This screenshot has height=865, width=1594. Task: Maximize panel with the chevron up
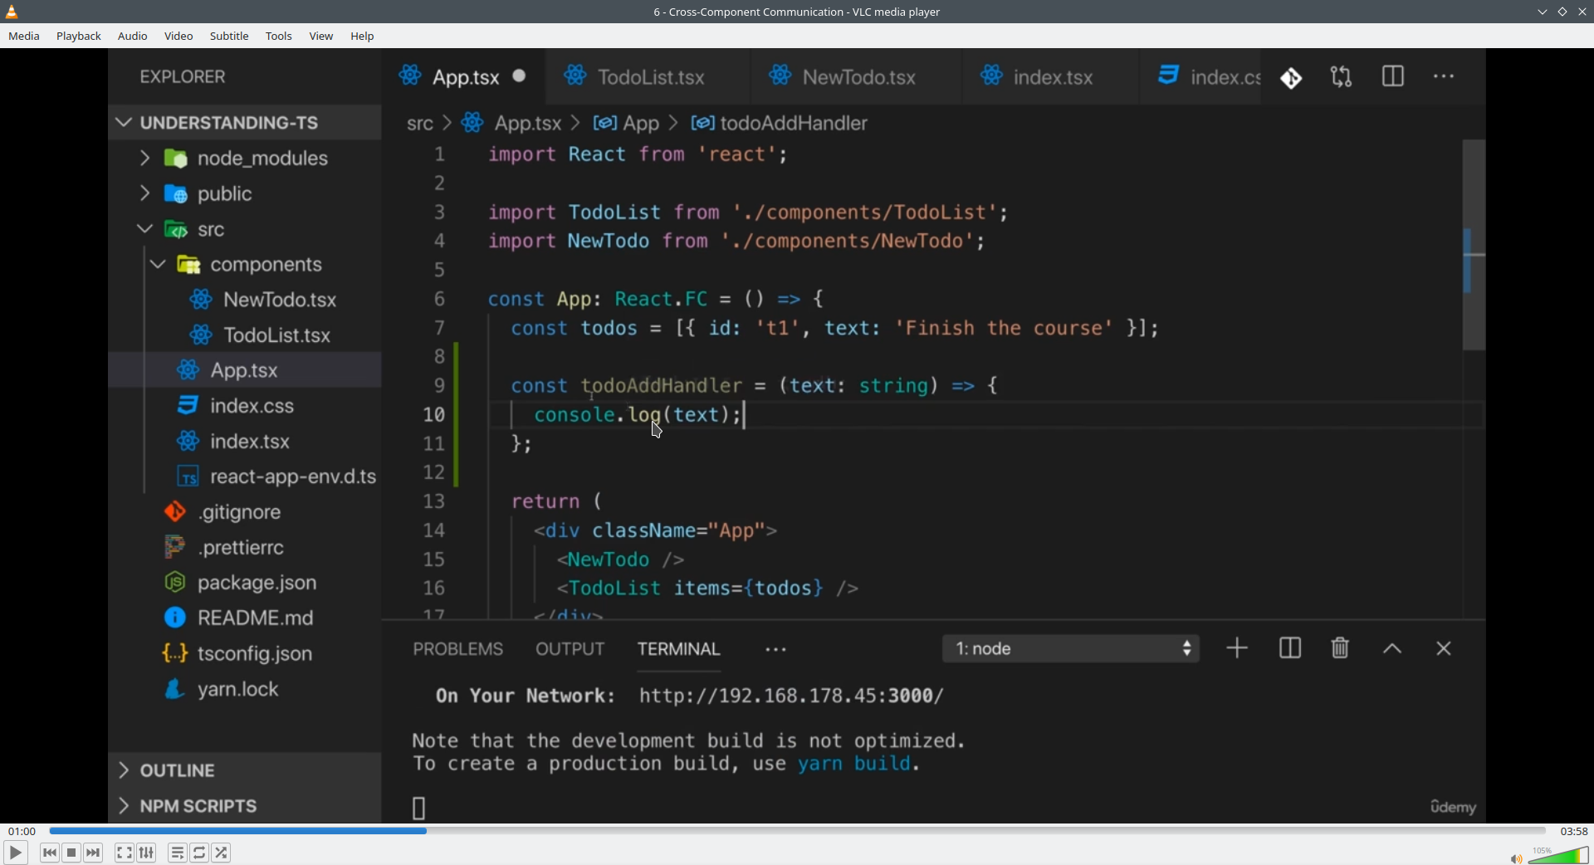point(1393,650)
